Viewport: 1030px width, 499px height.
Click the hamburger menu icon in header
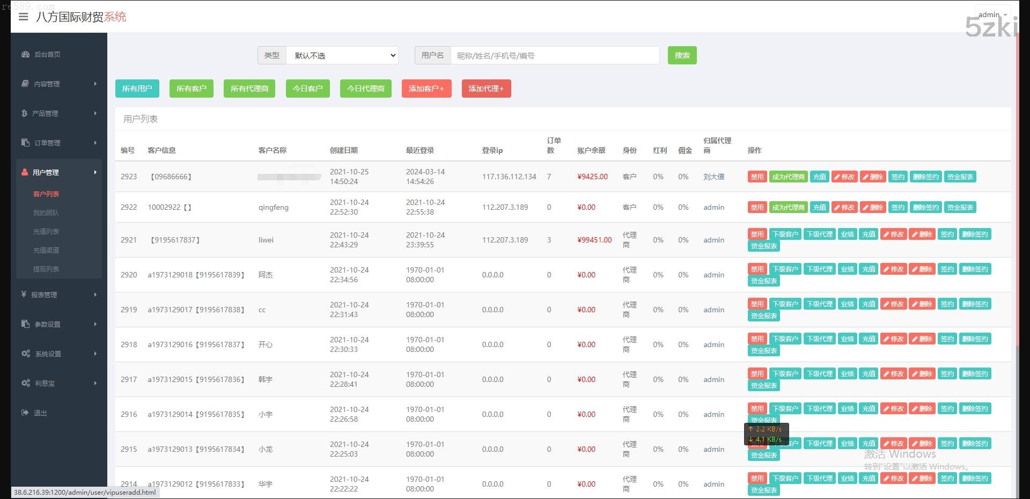(x=23, y=17)
